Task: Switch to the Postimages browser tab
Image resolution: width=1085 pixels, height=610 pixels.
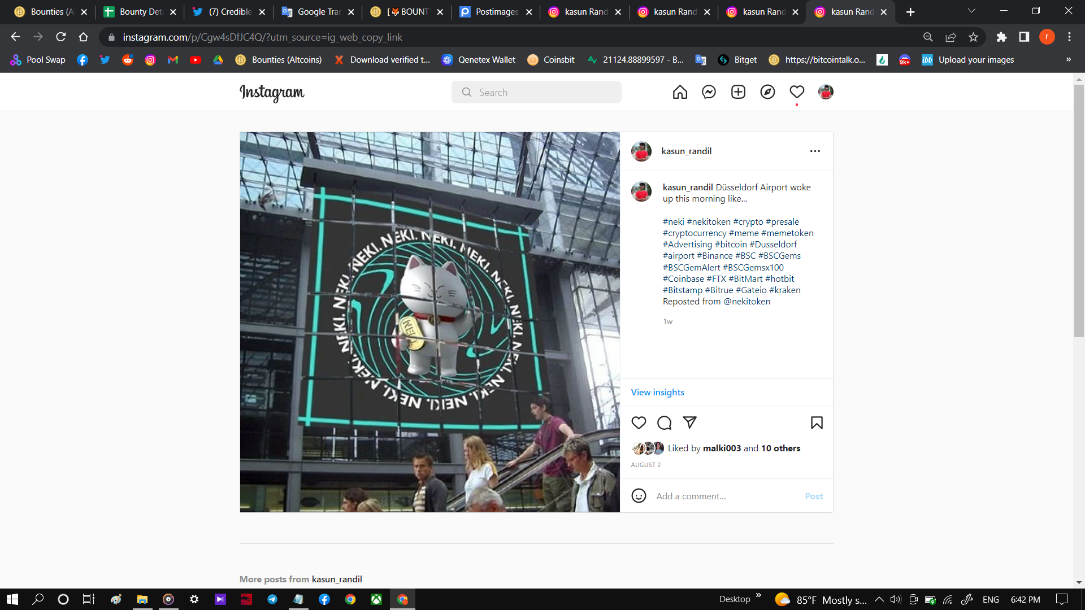Action: (496, 11)
